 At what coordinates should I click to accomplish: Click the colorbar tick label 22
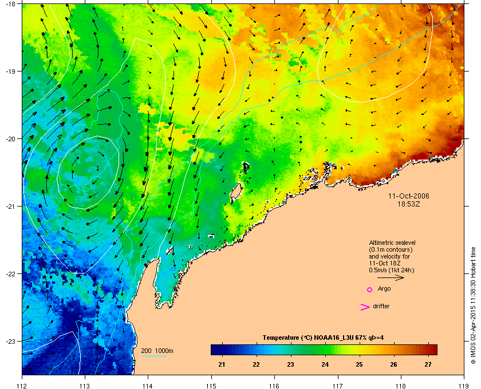[x=256, y=364]
